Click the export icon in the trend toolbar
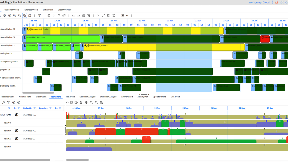 76,103
